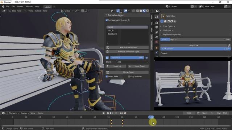The image size is (232, 130).
Task: Adjust the Stretch Length (FK) slider
Action: [x=195, y=39]
